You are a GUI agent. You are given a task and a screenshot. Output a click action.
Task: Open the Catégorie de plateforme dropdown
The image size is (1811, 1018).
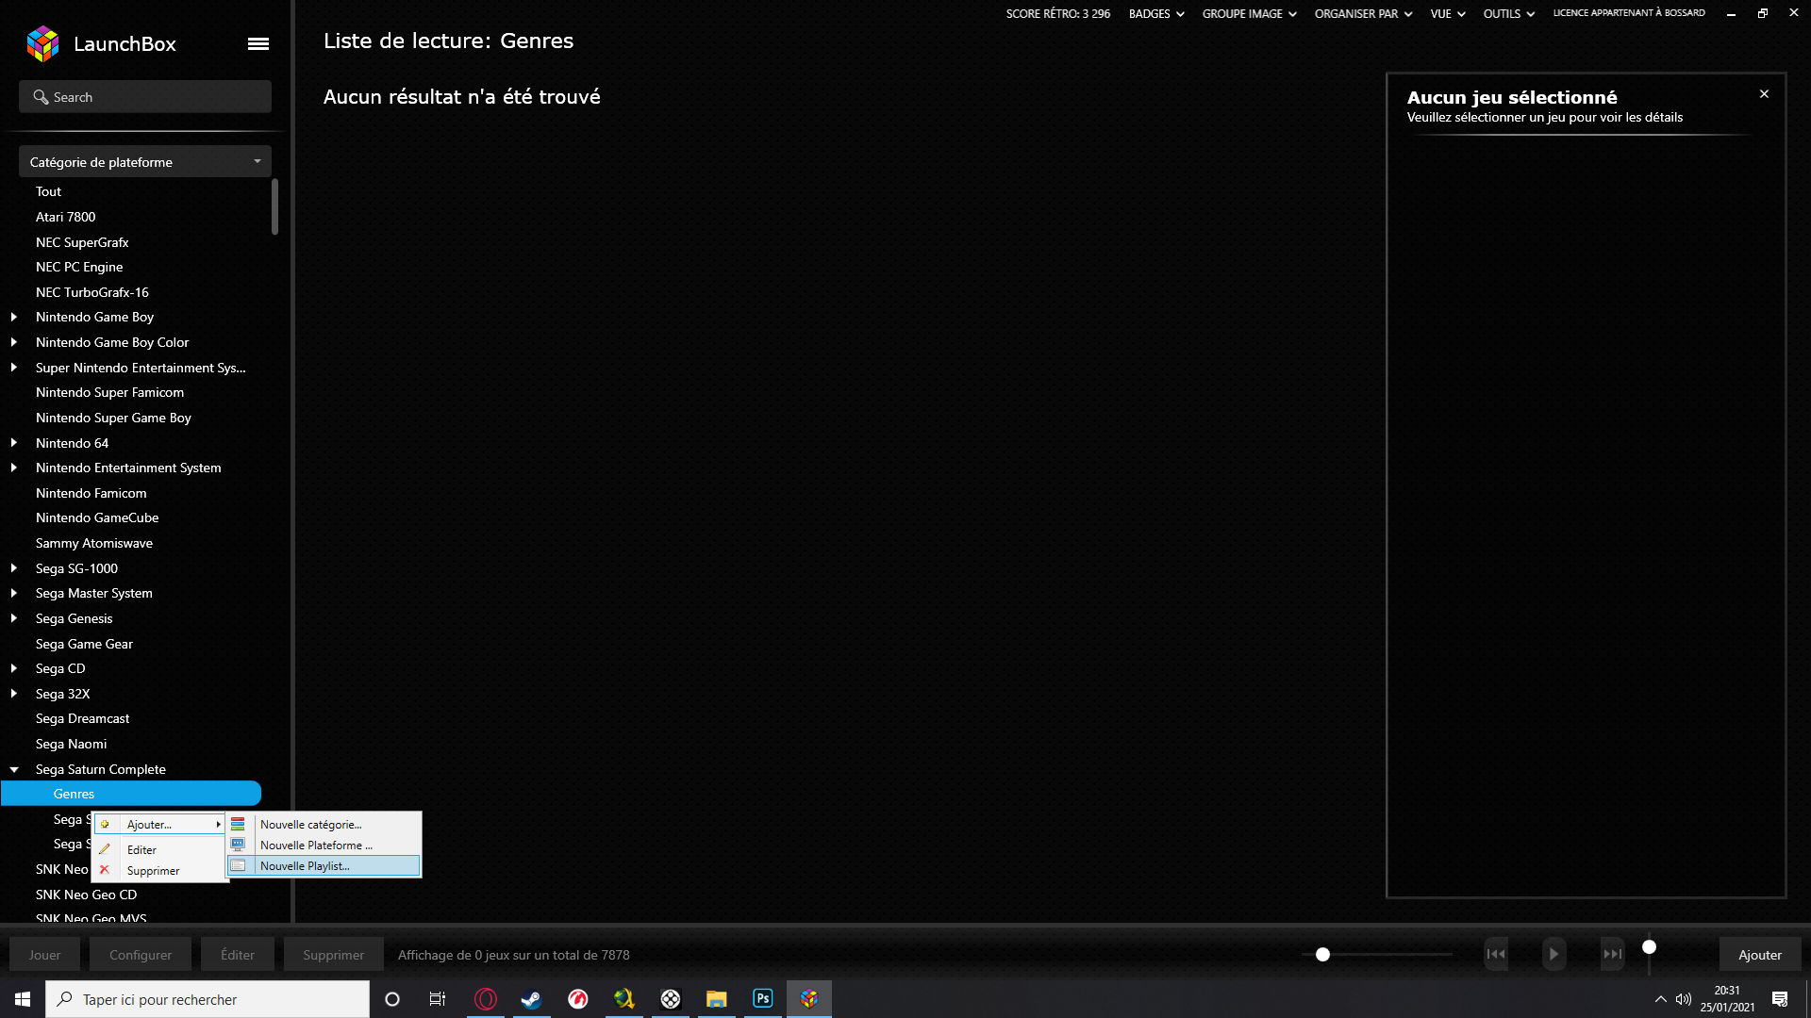tap(145, 162)
